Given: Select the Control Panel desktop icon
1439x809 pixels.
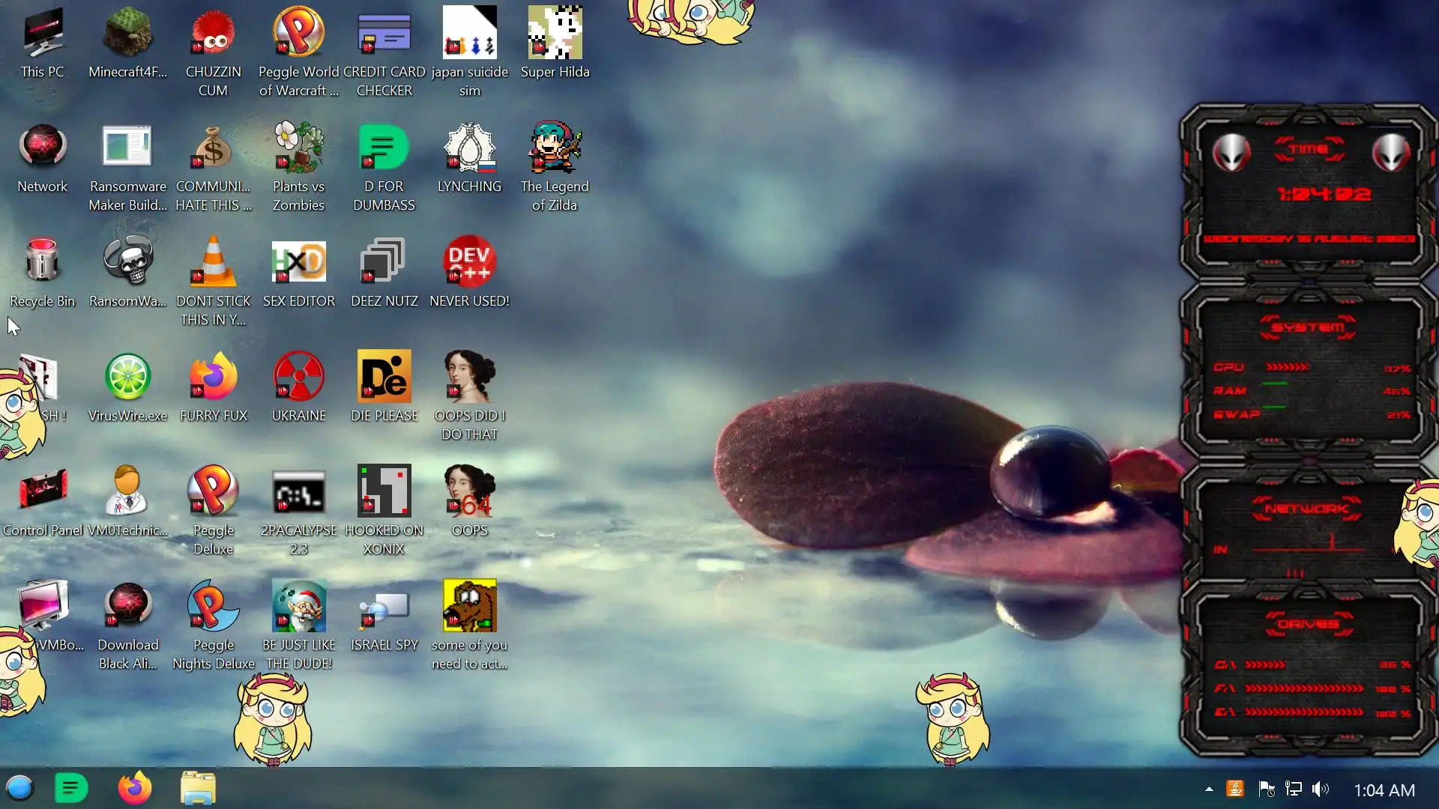Looking at the screenshot, I should pos(43,492).
